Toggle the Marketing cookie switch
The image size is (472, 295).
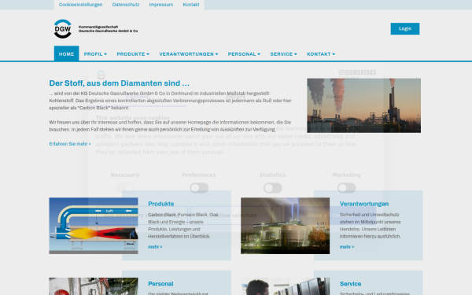point(346,188)
